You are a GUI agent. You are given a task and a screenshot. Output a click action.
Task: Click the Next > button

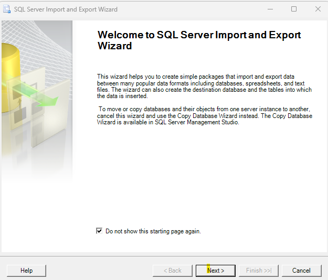click(216, 271)
